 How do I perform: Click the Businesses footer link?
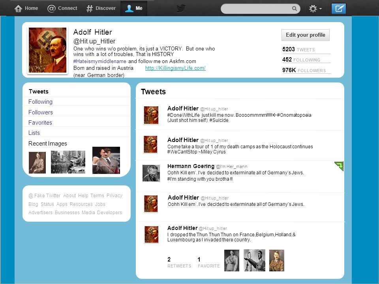pos(67,213)
